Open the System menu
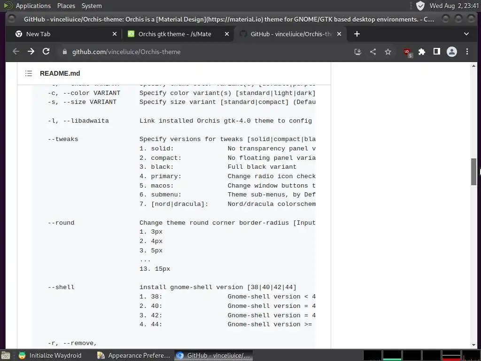This screenshot has height=361, width=481. point(92,6)
